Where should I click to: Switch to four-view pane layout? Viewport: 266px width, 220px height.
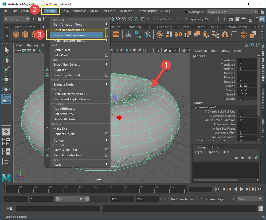pyautogui.click(x=6, y=142)
